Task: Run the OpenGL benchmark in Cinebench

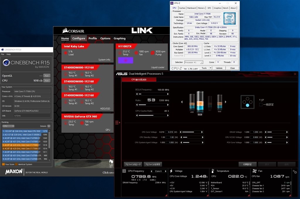Action: [47, 76]
